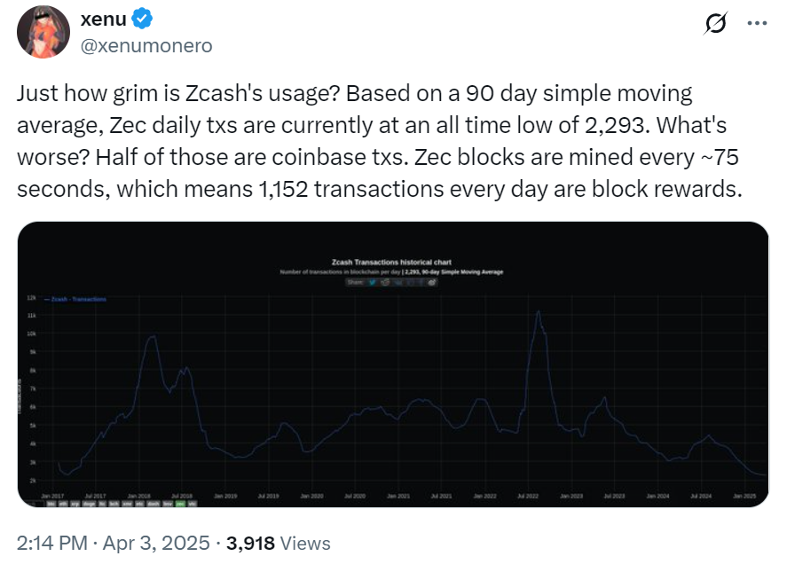Click the chart peak near Jul 2022
This screenshot has width=787, height=564.
[x=539, y=311]
